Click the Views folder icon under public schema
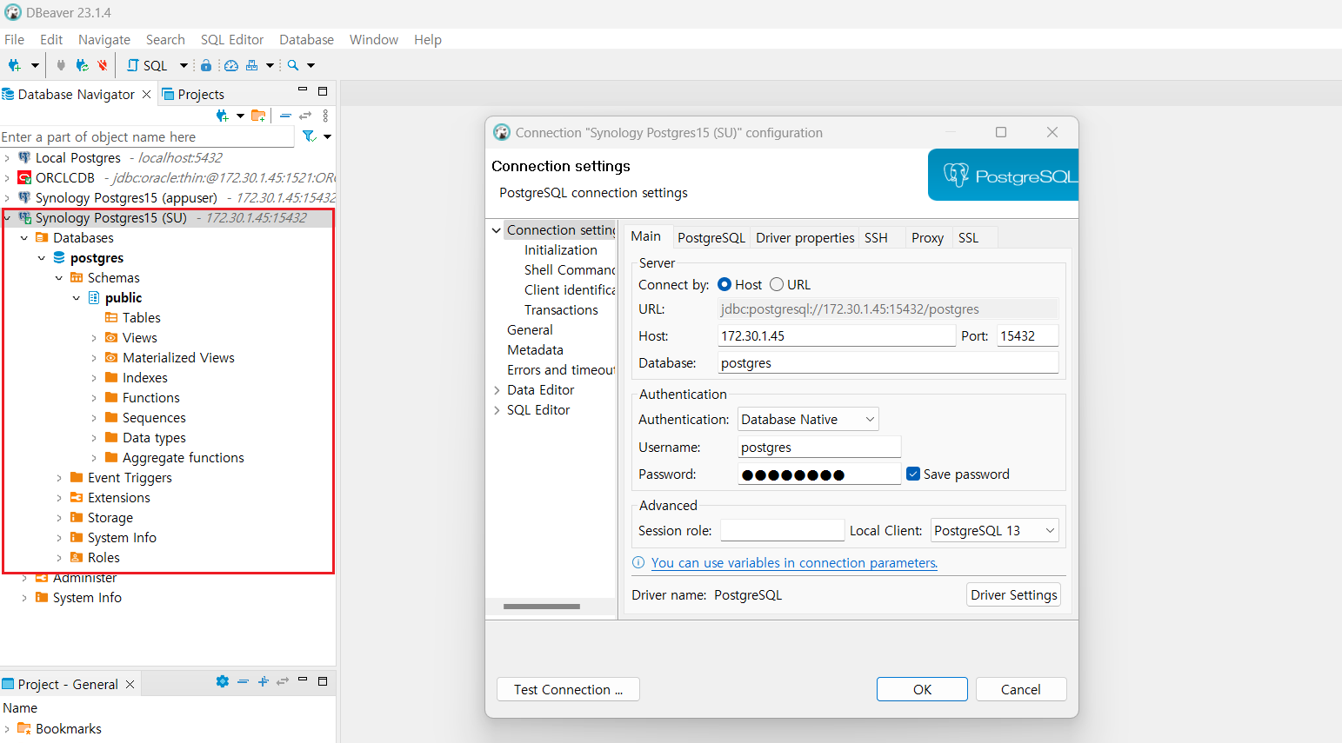The image size is (1342, 743). [x=111, y=338]
